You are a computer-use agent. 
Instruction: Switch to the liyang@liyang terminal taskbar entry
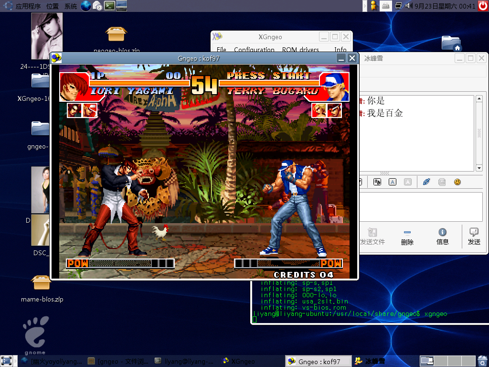(x=185, y=361)
